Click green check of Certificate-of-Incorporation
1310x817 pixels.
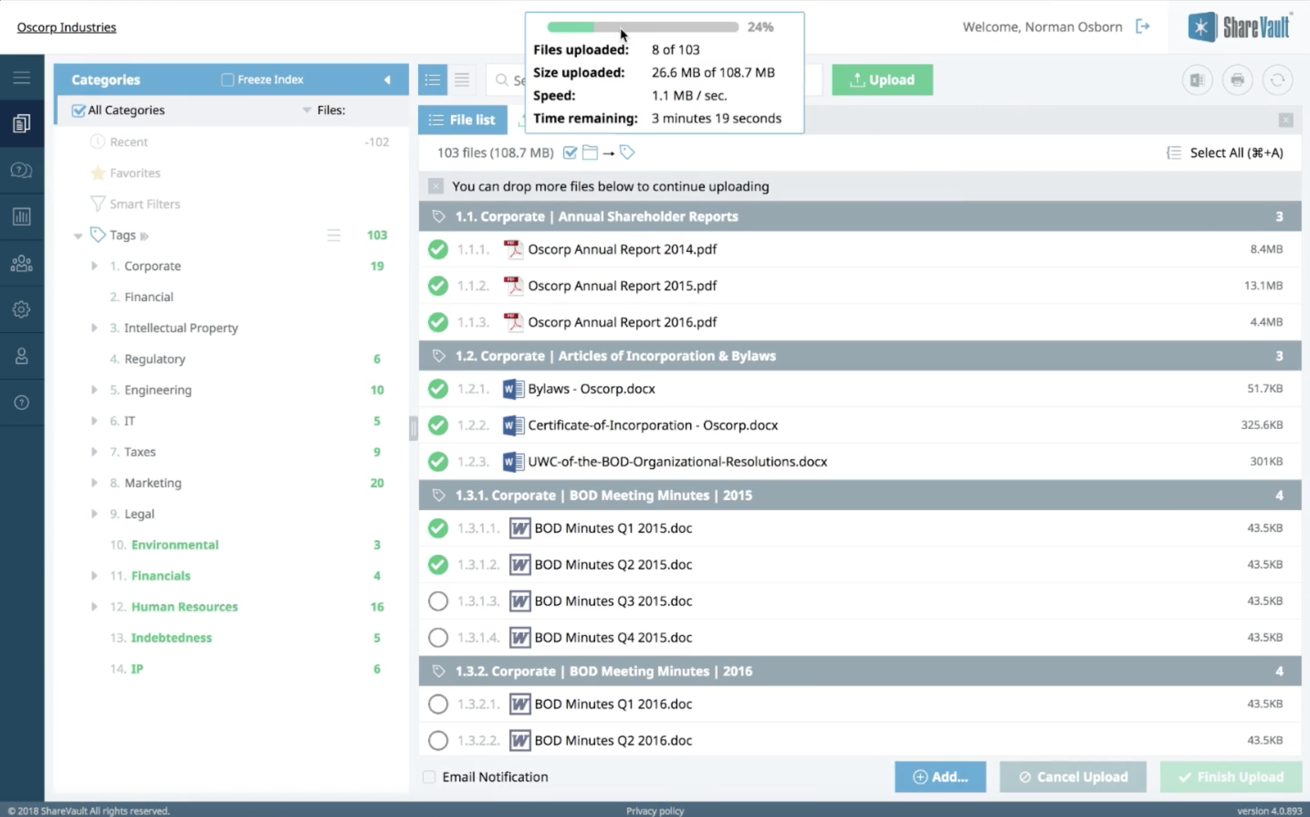point(438,425)
